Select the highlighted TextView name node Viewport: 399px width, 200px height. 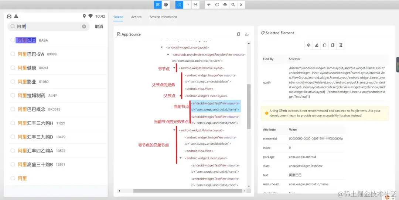215,106
